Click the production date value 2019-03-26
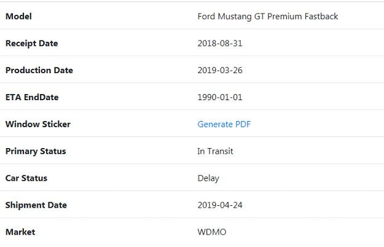 tap(220, 70)
